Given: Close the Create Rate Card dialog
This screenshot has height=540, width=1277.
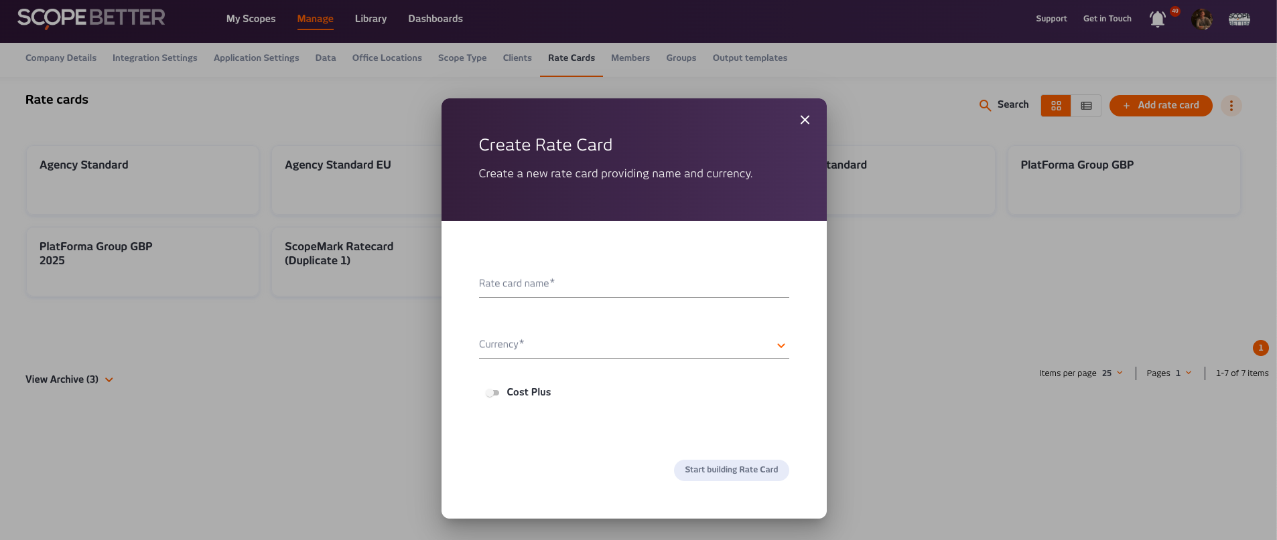Looking at the screenshot, I should tap(805, 120).
